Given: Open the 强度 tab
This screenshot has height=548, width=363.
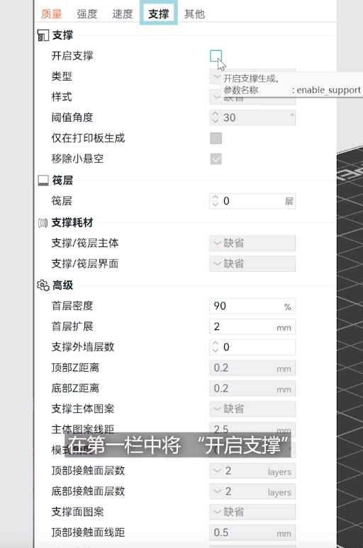Looking at the screenshot, I should 86,14.
